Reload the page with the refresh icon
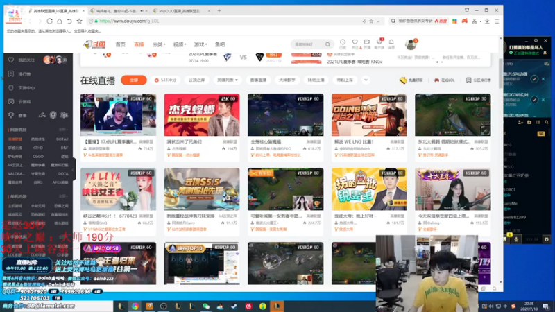 click(49, 21)
